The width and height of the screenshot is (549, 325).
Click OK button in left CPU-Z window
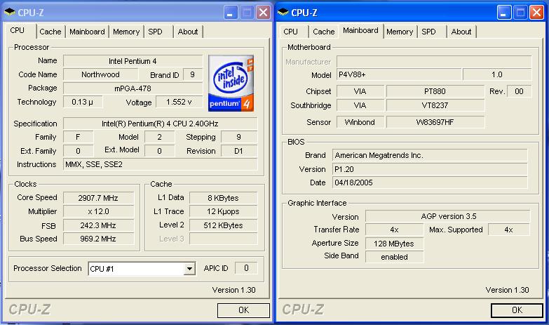tap(244, 310)
